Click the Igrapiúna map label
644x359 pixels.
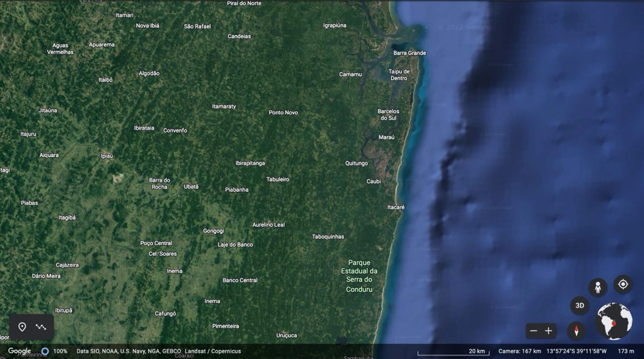pos(335,25)
